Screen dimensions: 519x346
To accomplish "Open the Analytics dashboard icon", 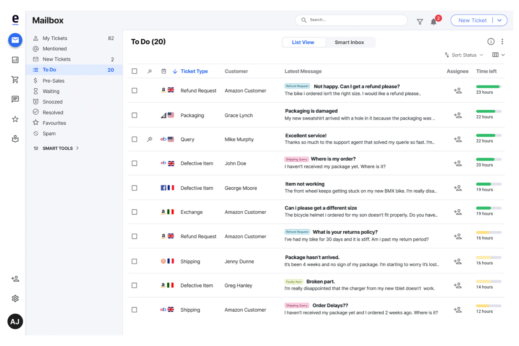I will click(15, 60).
